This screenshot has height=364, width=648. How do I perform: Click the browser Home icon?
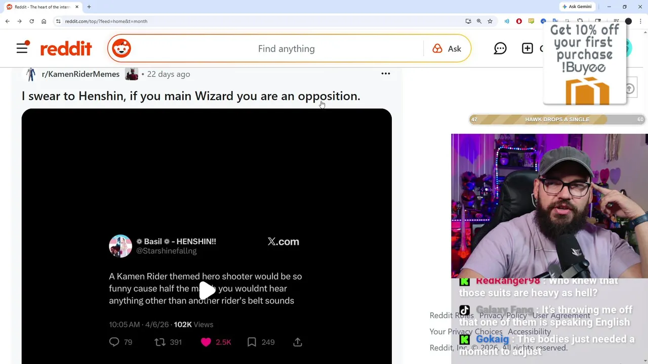pyautogui.click(x=44, y=21)
